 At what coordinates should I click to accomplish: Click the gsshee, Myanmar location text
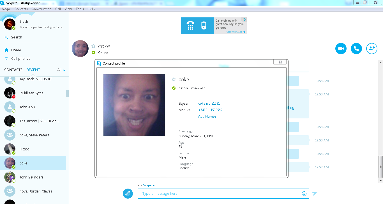191,88
